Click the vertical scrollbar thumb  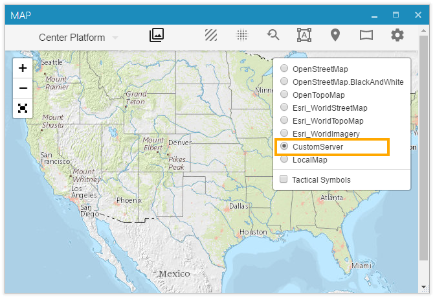[x=423, y=148]
